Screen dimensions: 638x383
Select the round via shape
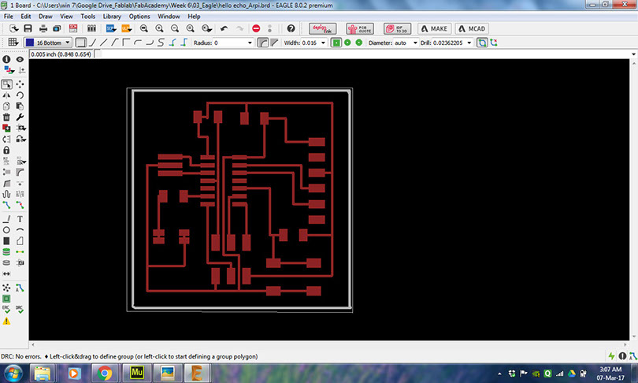click(347, 43)
